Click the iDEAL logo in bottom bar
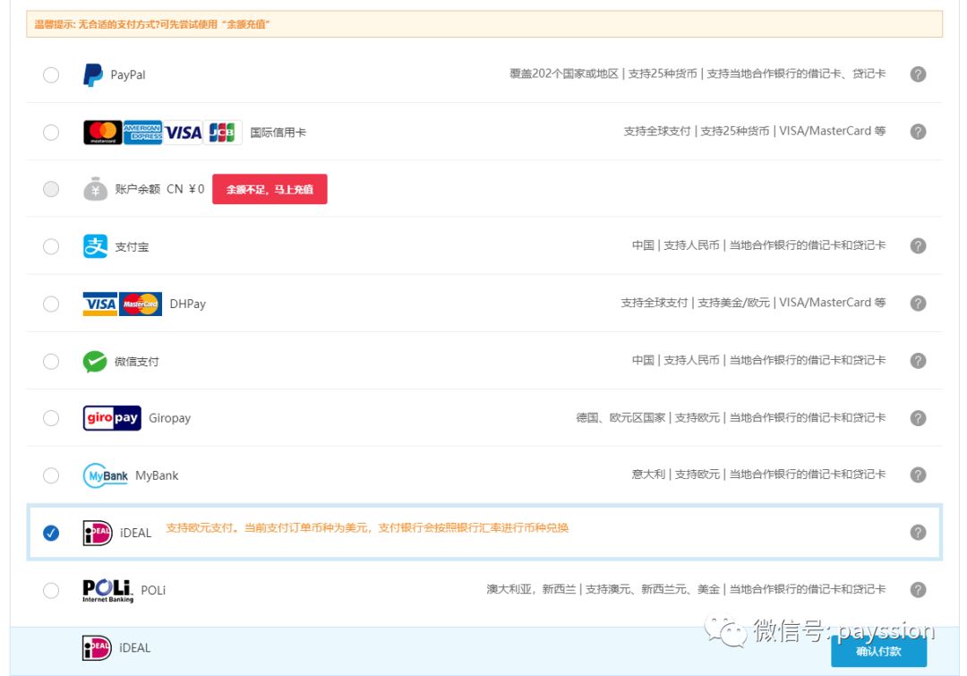This screenshot has width=967, height=676. (97, 647)
